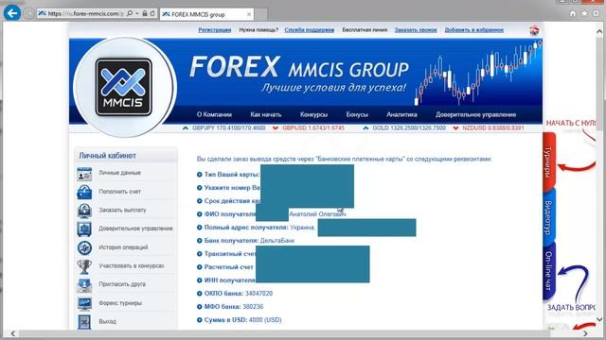
Task: Click the Добавить в избранное link
Action: (473, 29)
